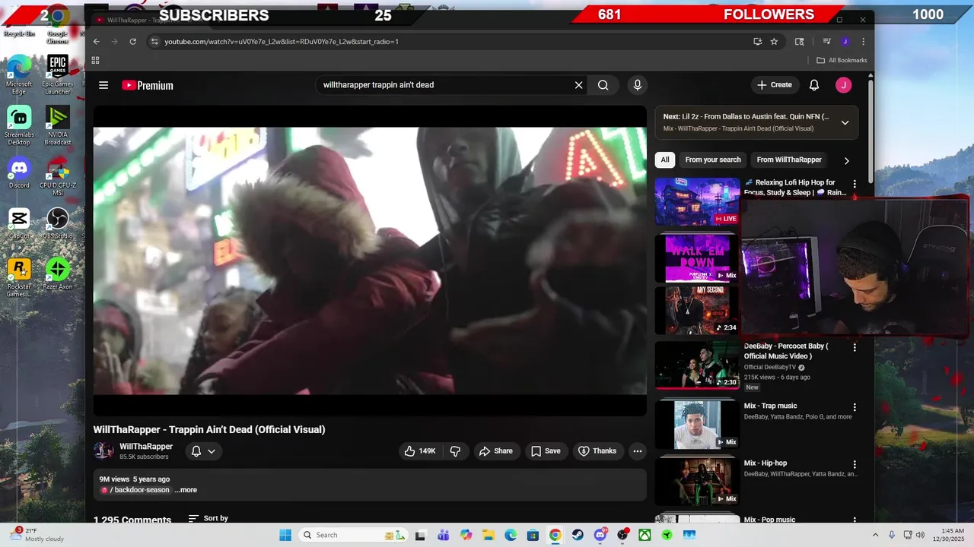Screen dimensions: 974x547
Task: Open Discord desktop shortcut
Action: coord(19,172)
